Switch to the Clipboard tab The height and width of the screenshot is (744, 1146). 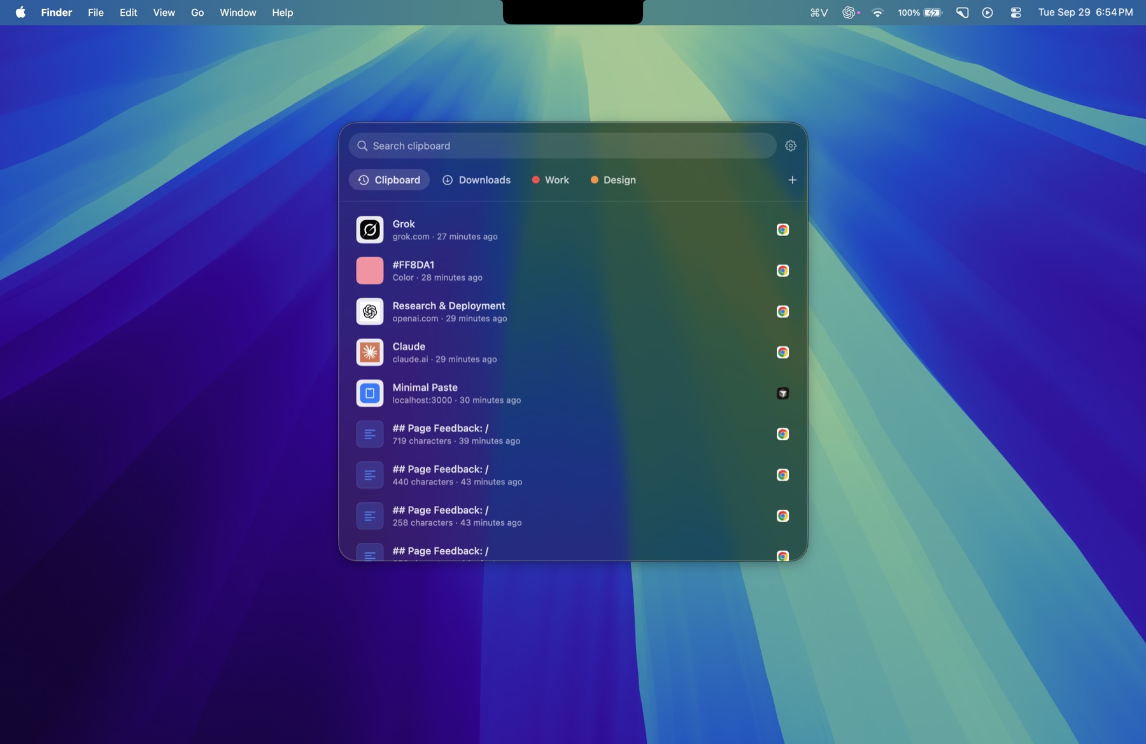click(389, 180)
